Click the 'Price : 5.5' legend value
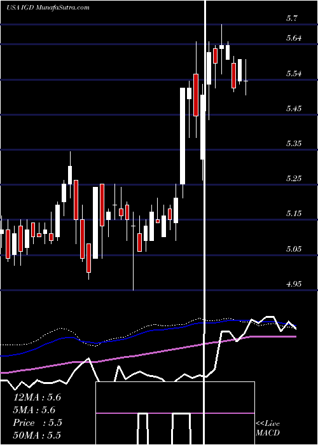The height and width of the screenshot is (445, 318). coord(38,423)
